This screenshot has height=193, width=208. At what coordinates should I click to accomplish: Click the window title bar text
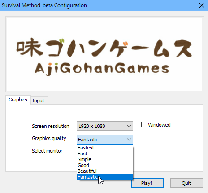[x=44, y=5]
